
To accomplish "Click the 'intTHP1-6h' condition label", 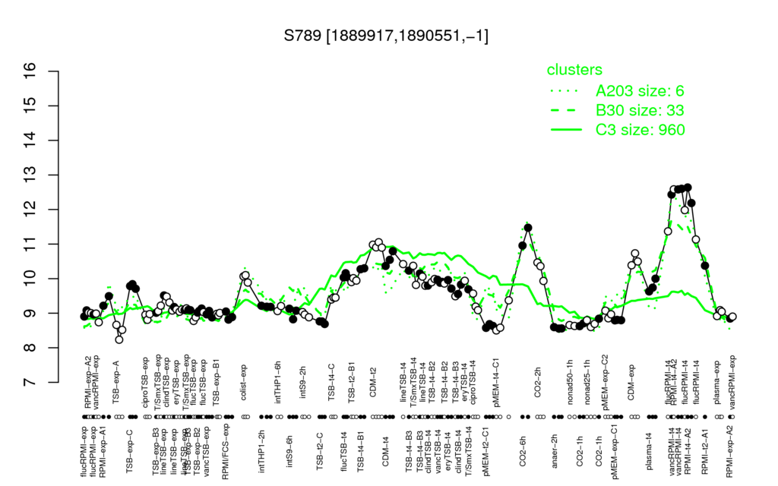I will (x=278, y=381).
